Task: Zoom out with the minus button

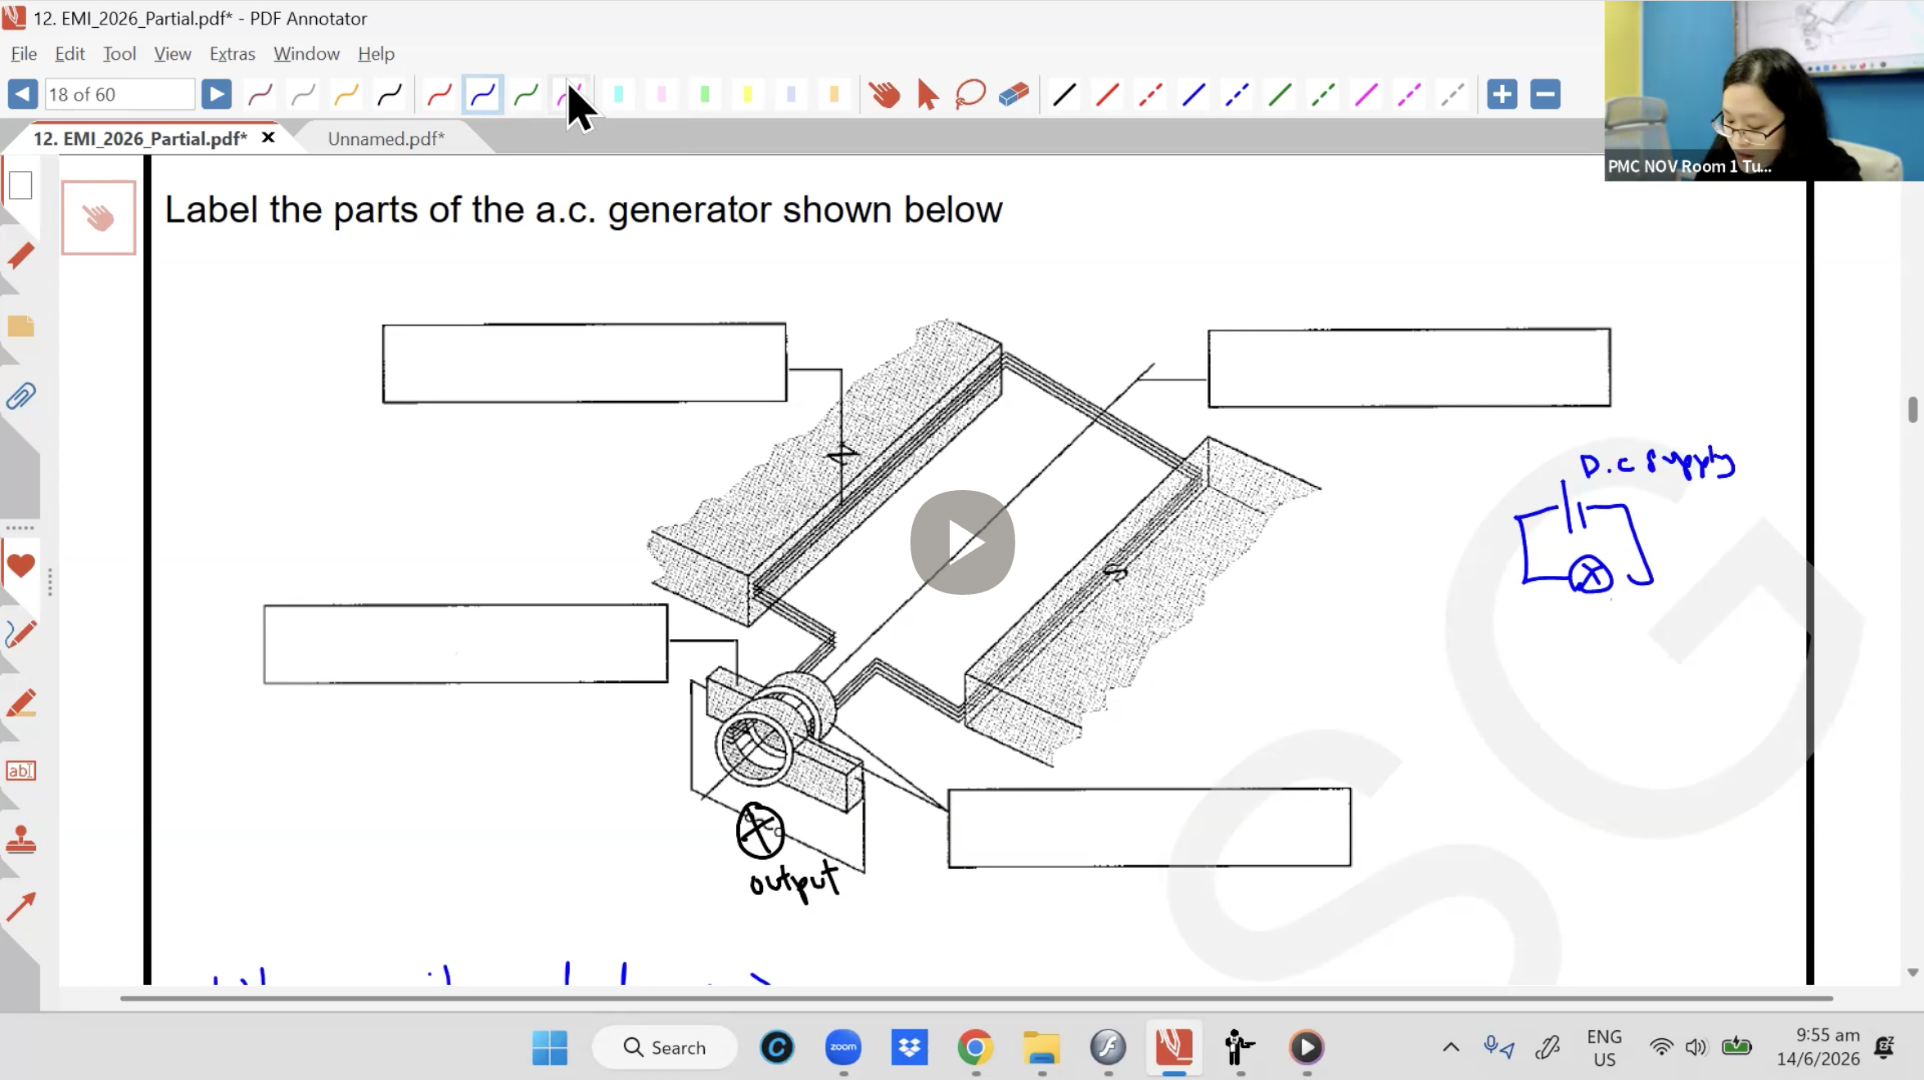Action: pos(1546,94)
